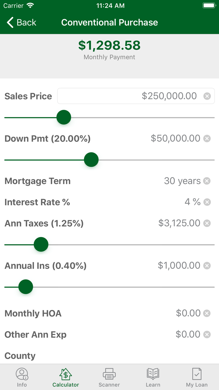Clear the Mortgage Term field
This screenshot has height=390, width=219.
(207, 181)
